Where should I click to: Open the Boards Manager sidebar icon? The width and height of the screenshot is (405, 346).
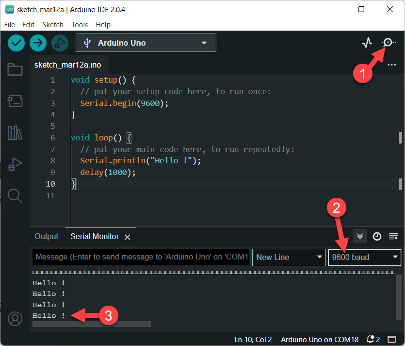click(x=15, y=101)
